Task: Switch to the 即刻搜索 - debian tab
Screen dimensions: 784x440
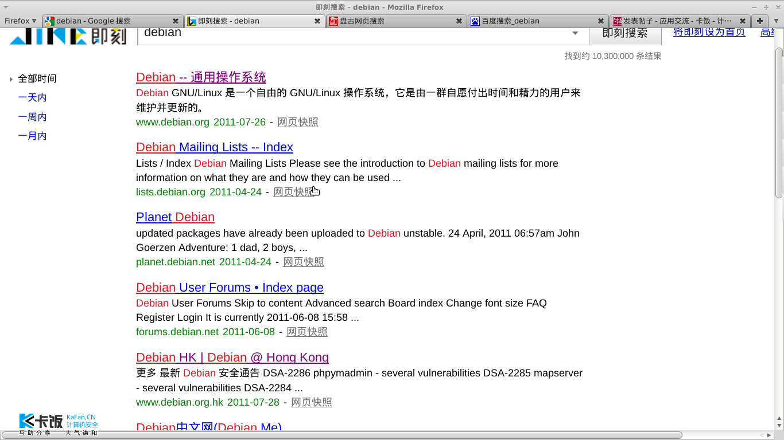Action: click(254, 21)
